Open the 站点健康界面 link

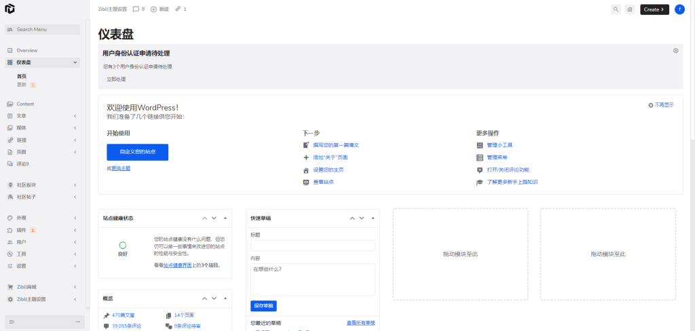(178, 265)
